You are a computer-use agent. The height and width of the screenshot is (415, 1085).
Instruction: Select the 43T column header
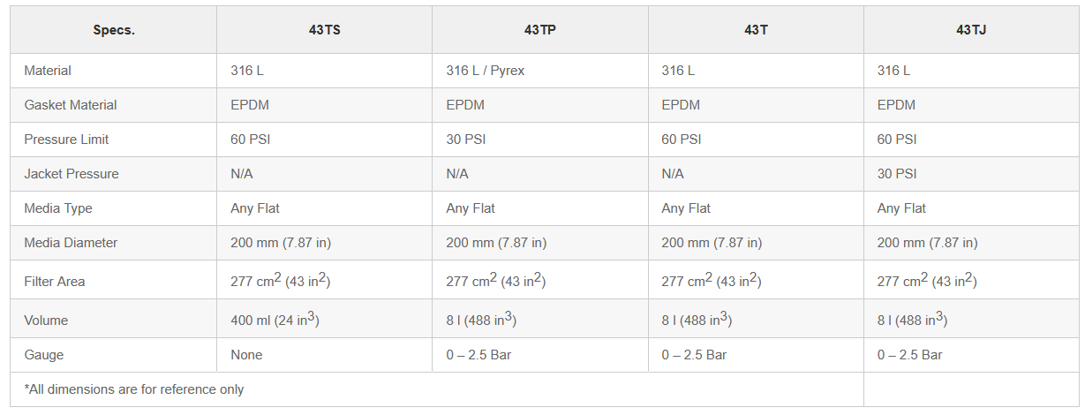pyautogui.click(x=756, y=30)
